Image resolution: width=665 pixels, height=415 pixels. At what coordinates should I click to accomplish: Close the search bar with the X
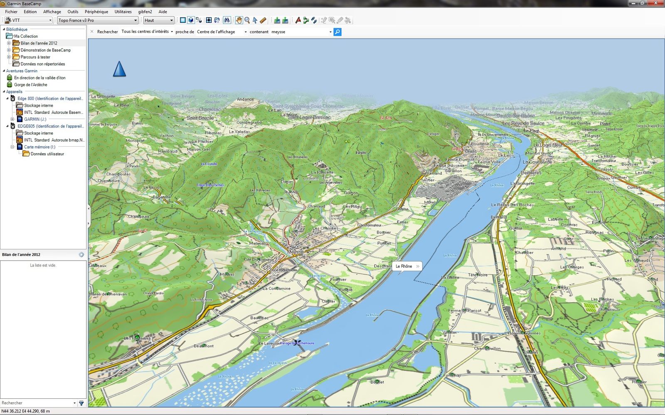92,32
